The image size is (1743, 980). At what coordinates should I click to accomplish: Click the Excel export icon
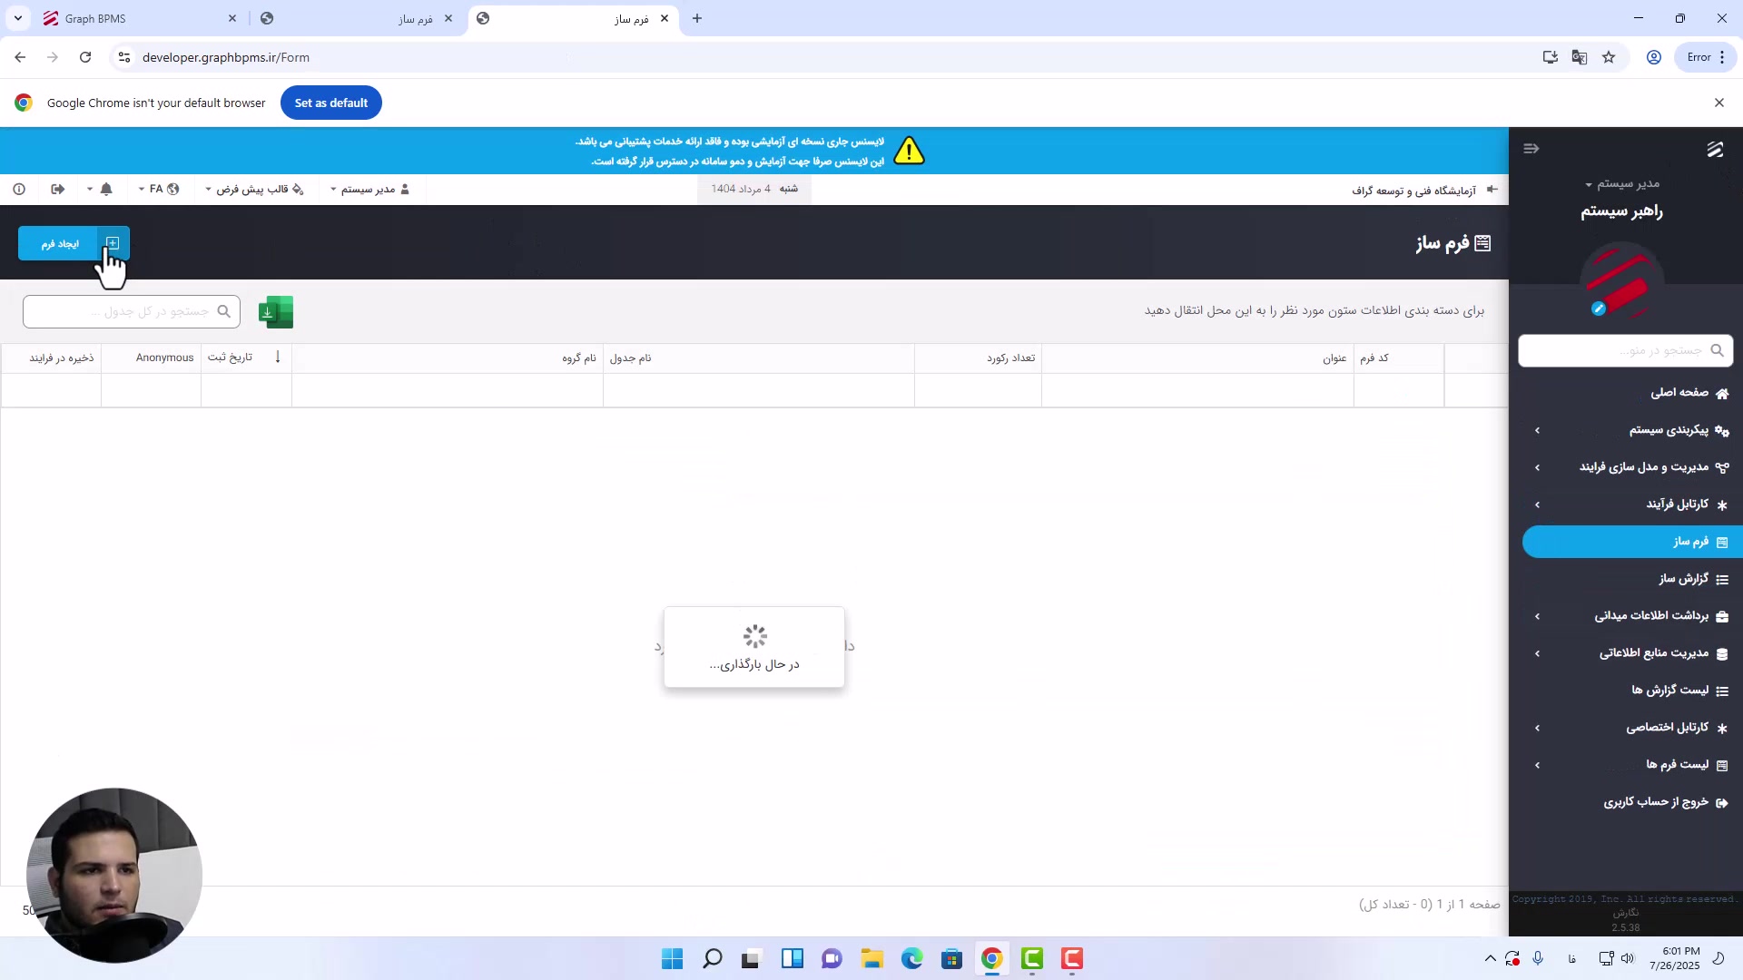[276, 312]
